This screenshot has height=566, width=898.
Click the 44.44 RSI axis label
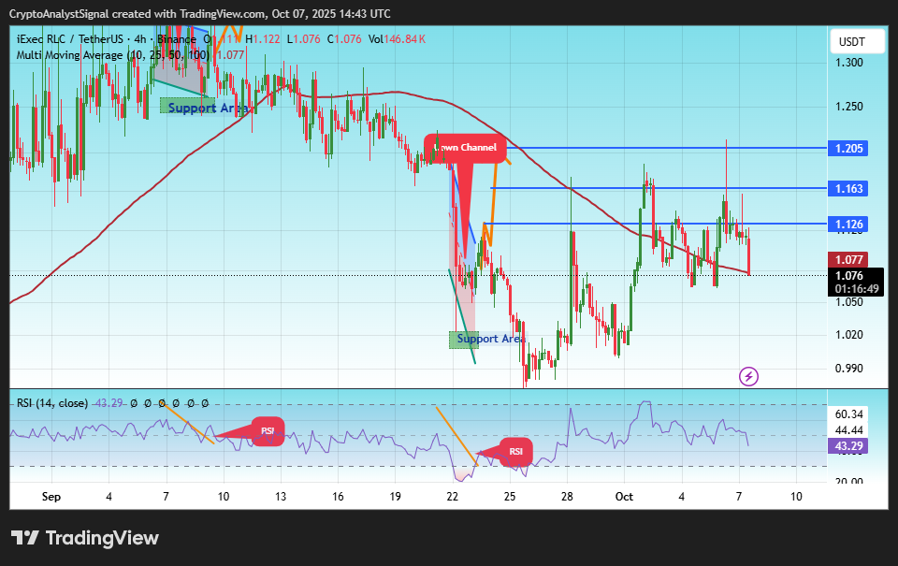click(x=848, y=430)
